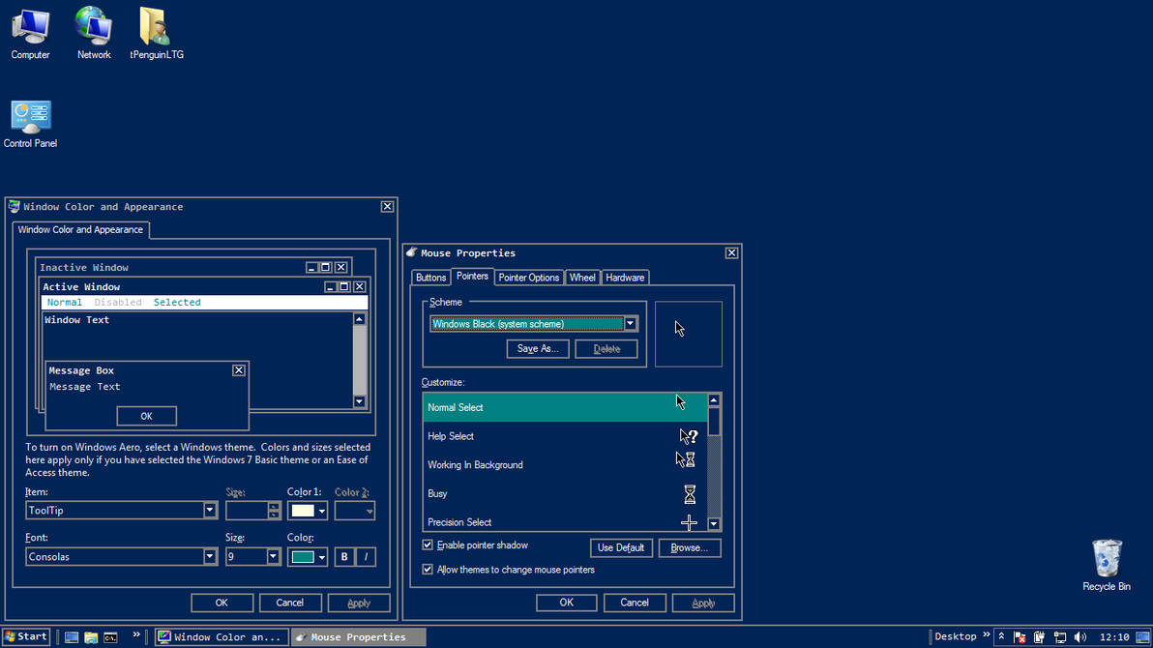The height and width of the screenshot is (648, 1153).
Task: Open the Font dropdown showing Consolas
Action: coord(208,556)
